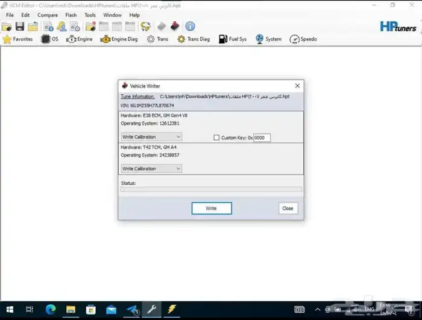Open Task View on the taskbar

coord(30,310)
